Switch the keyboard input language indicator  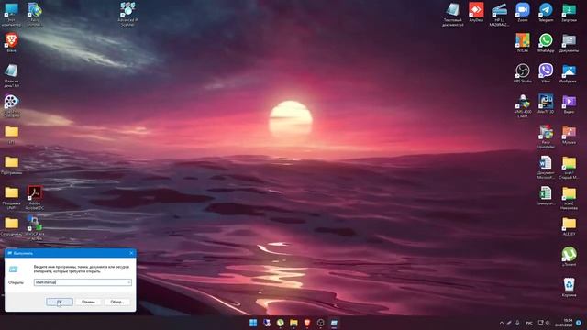[x=529, y=323]
